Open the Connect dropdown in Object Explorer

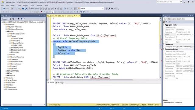point(5,19)
